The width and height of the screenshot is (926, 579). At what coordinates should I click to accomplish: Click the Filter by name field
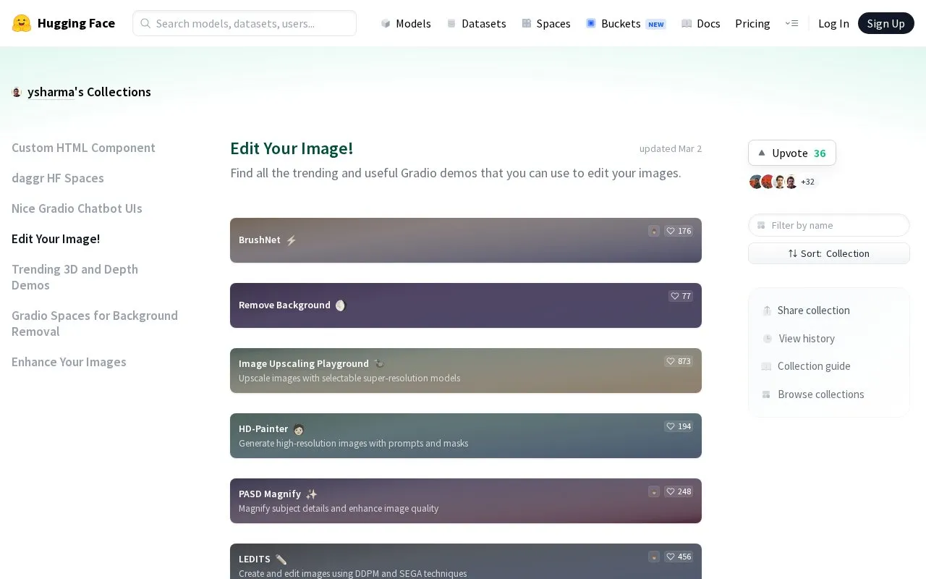coord(829,225)
